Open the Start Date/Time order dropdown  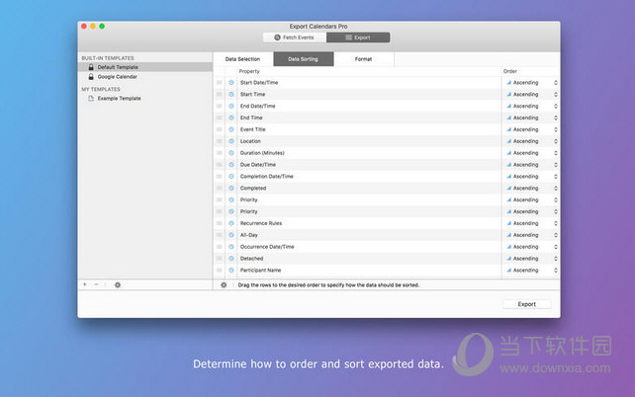pyautogui.click(x=532, y=83)
